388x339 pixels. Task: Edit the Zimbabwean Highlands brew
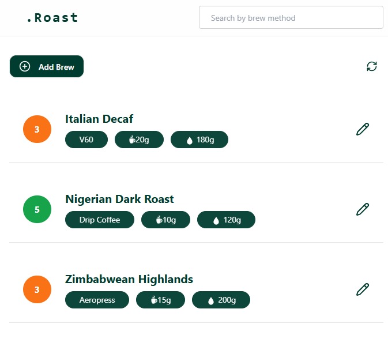pyautogui.click(x=363, y=289)
